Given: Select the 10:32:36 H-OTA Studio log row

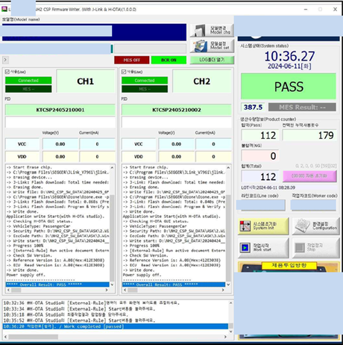Looking at the screenshot, I should (x=116, y=303).
